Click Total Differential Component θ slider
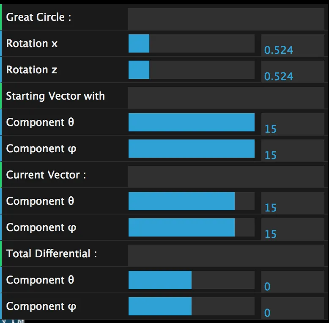The height and width of the screenshot is (323, 329). tap(191, 280)
